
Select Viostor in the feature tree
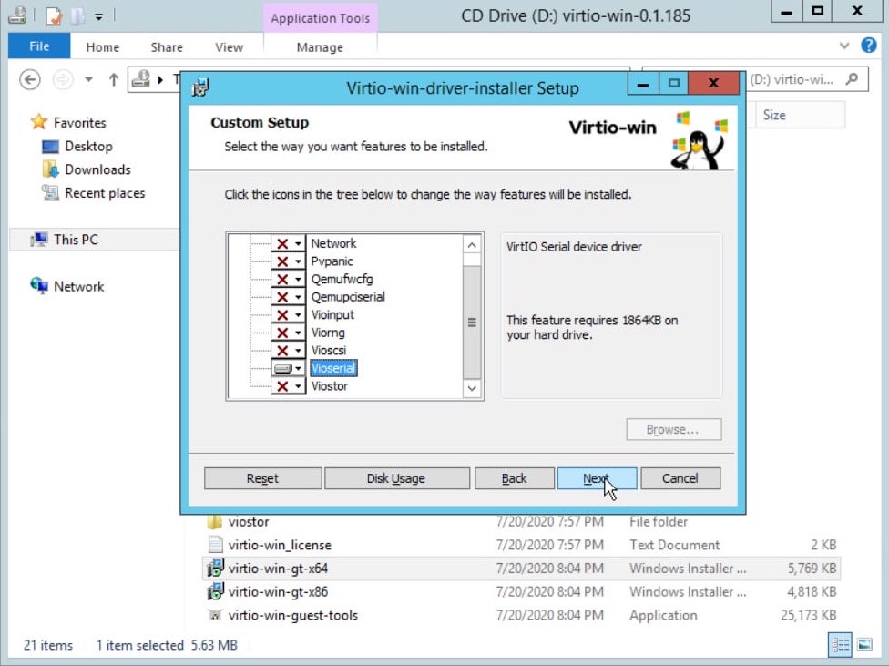[330, 386]
